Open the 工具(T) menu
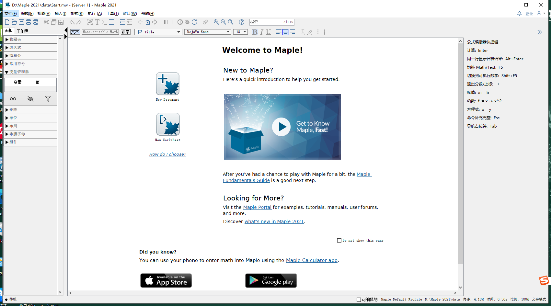Image resolution: width=551 pixels, height=306 pixels. click(x=112, y=14)
